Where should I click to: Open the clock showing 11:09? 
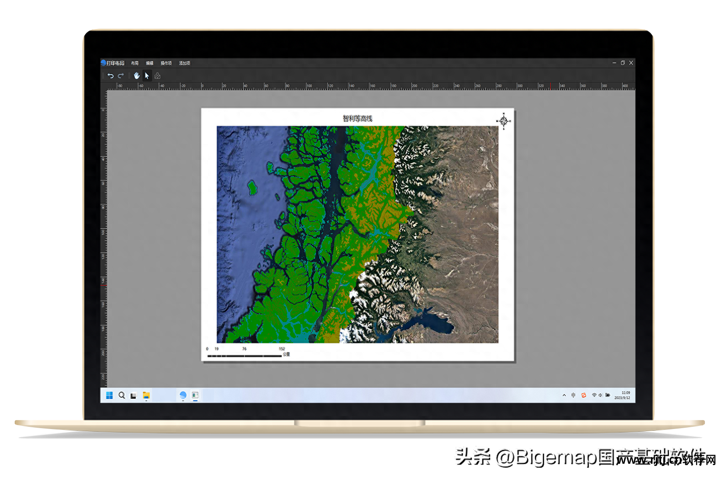click(x=622, y=395)
